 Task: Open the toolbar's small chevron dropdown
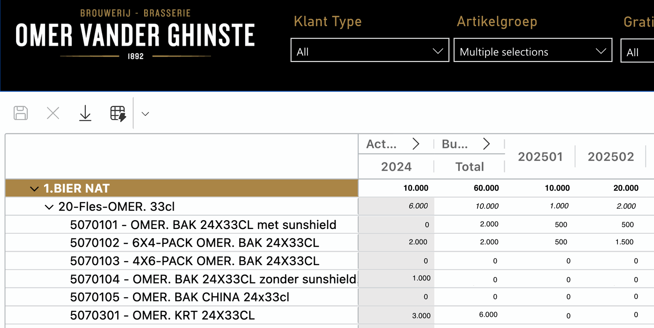pos(145,114)
